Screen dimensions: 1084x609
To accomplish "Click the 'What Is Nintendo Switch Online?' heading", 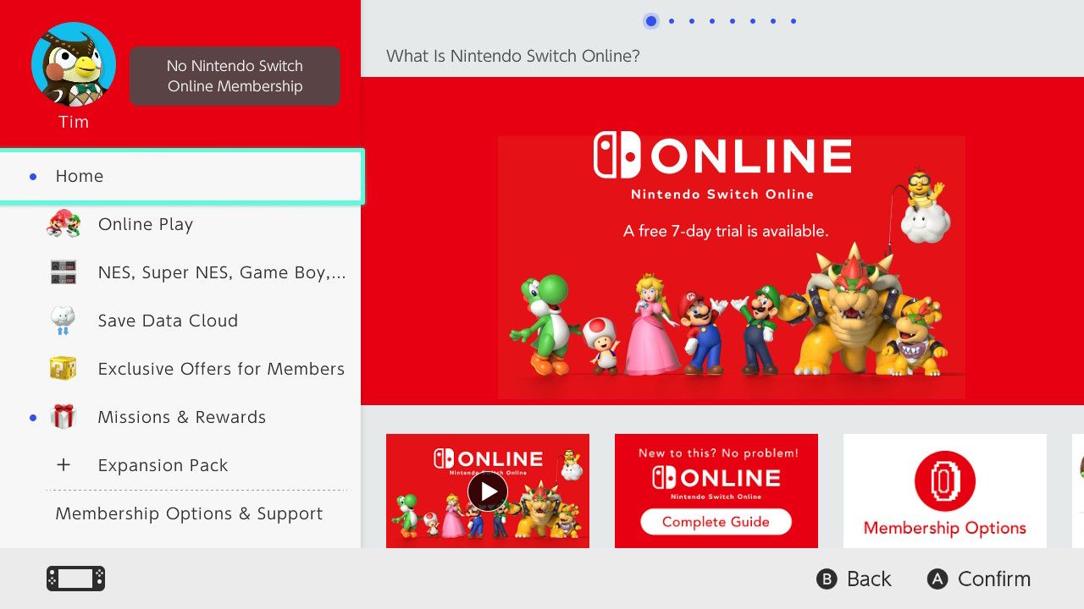I will point(513,56).
